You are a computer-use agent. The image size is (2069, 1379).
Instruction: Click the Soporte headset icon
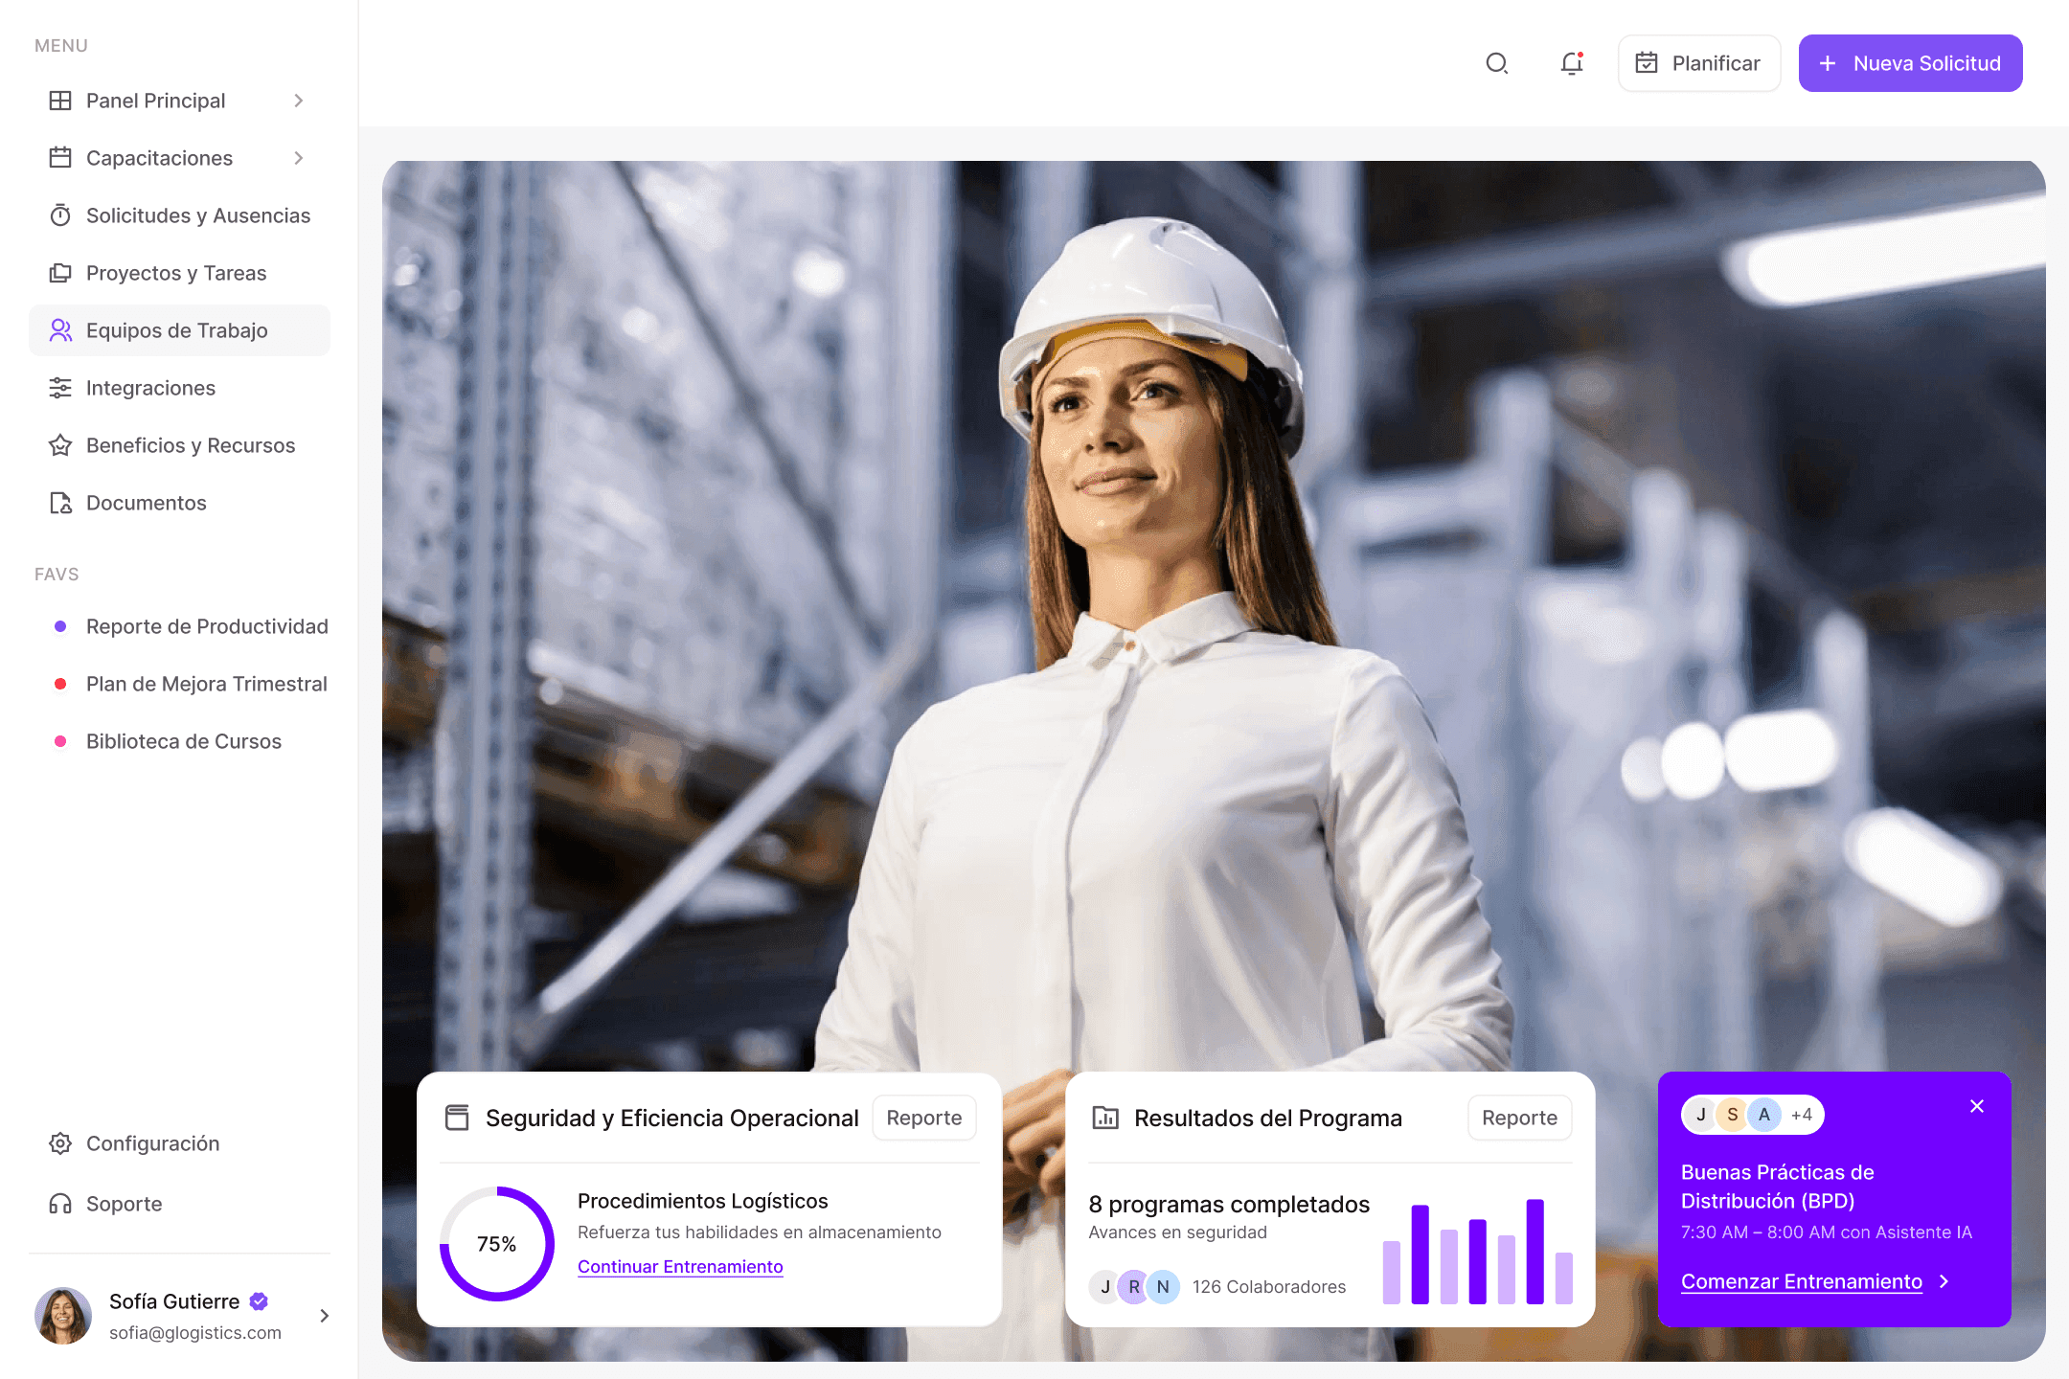pos(60,1204)
